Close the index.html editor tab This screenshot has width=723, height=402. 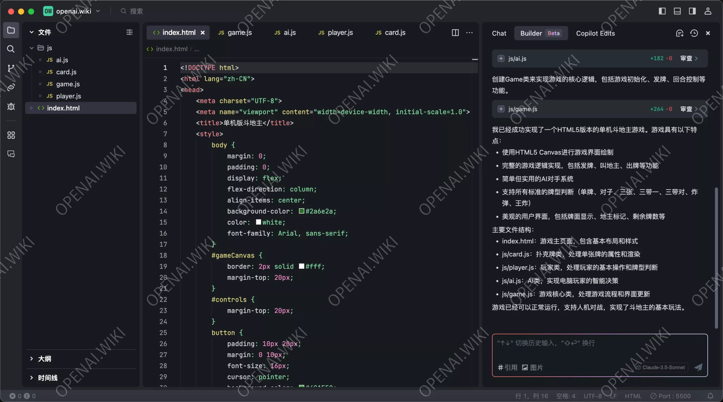(202, 32)
